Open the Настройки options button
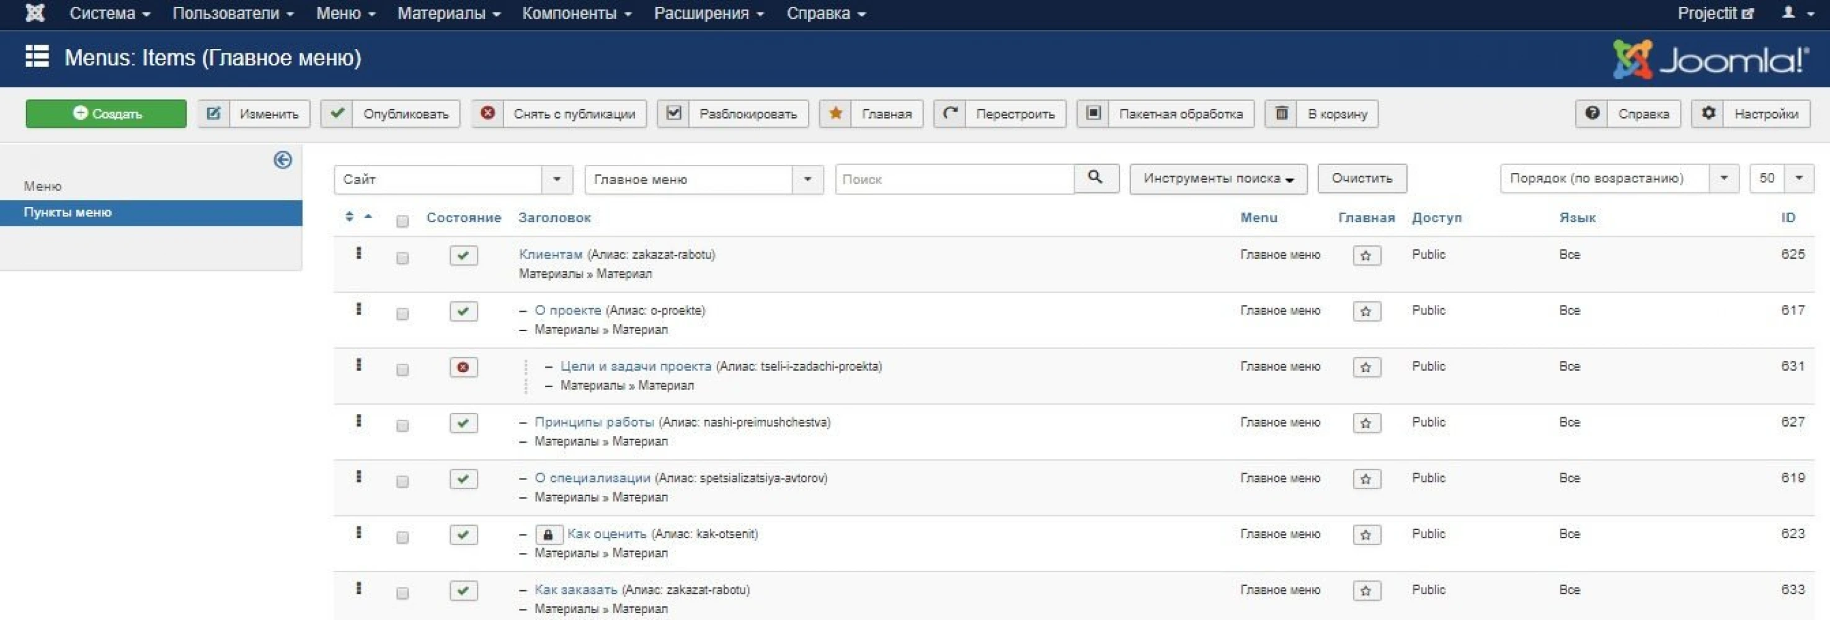The image size is (1830, 620). coord(1751,113)
